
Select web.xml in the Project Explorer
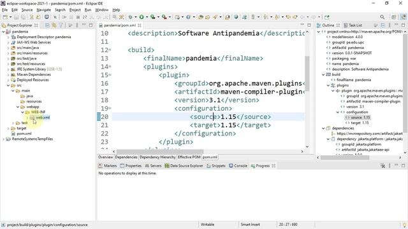pyautogui.click(x=43, y=118)
